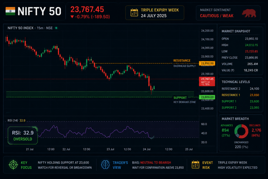Image resolution: width=268 pixels, height=179 pixels.
Task: Click the KEY DEMAND ZONE label
Action: 185,102
